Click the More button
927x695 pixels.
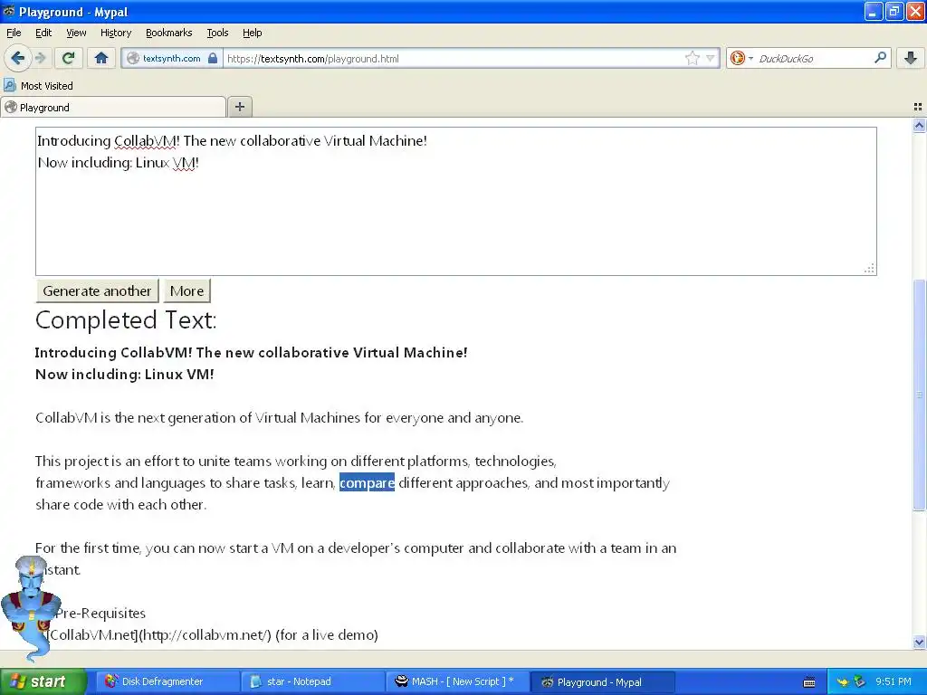tap(186, 290)
